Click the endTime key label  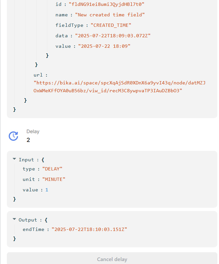pos(33,229)
